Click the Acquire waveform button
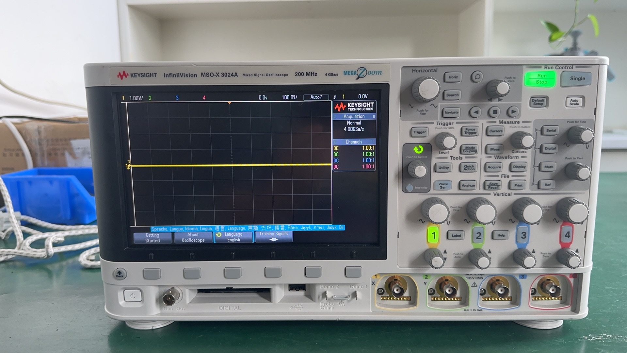This screenshot has width=627, height=353. (x=494, y=167)
